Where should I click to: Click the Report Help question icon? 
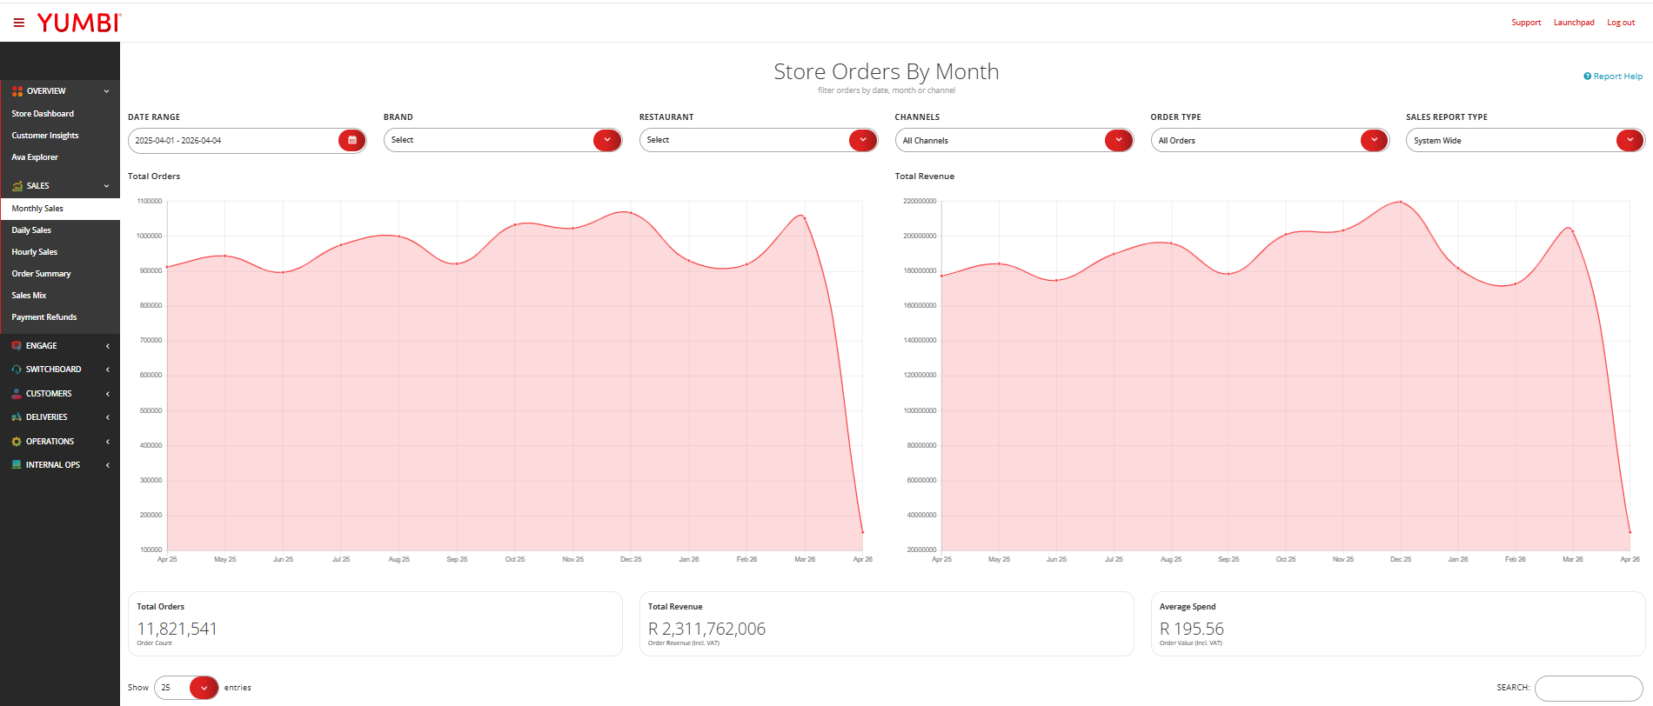point(1587,77)
